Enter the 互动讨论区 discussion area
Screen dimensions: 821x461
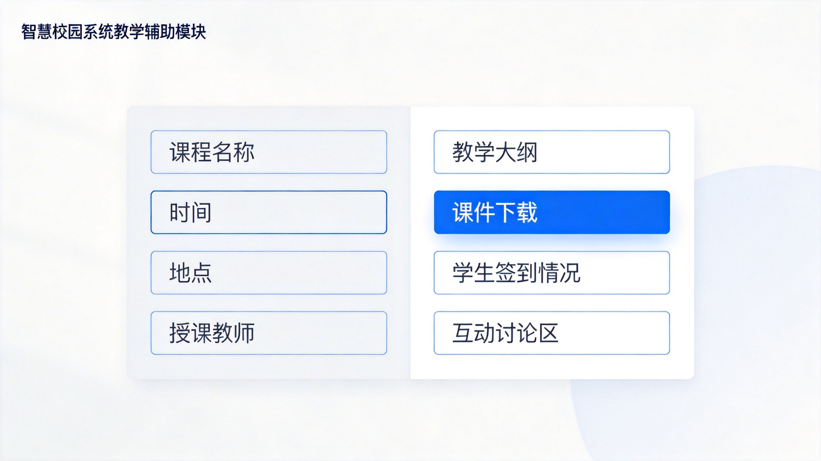551,334
